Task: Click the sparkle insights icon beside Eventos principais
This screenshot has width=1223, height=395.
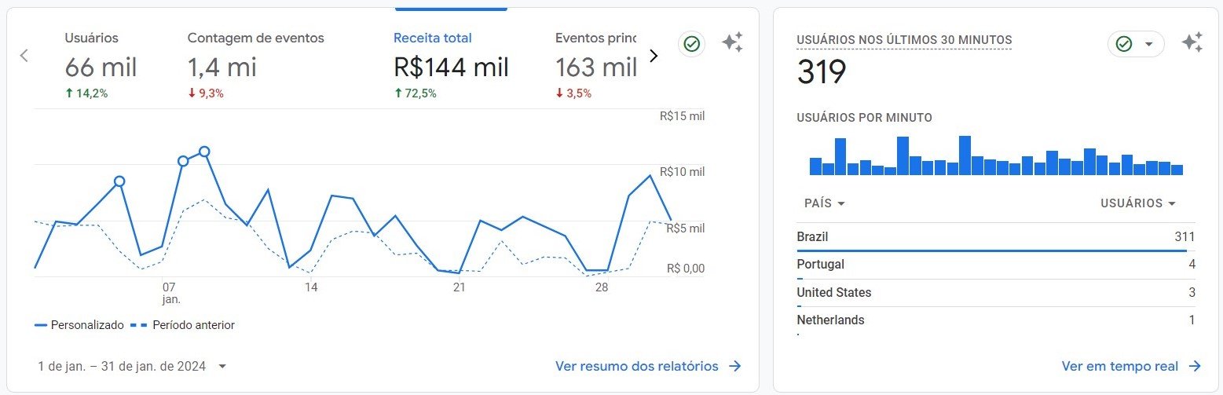Action: click(x=732, y=43)
